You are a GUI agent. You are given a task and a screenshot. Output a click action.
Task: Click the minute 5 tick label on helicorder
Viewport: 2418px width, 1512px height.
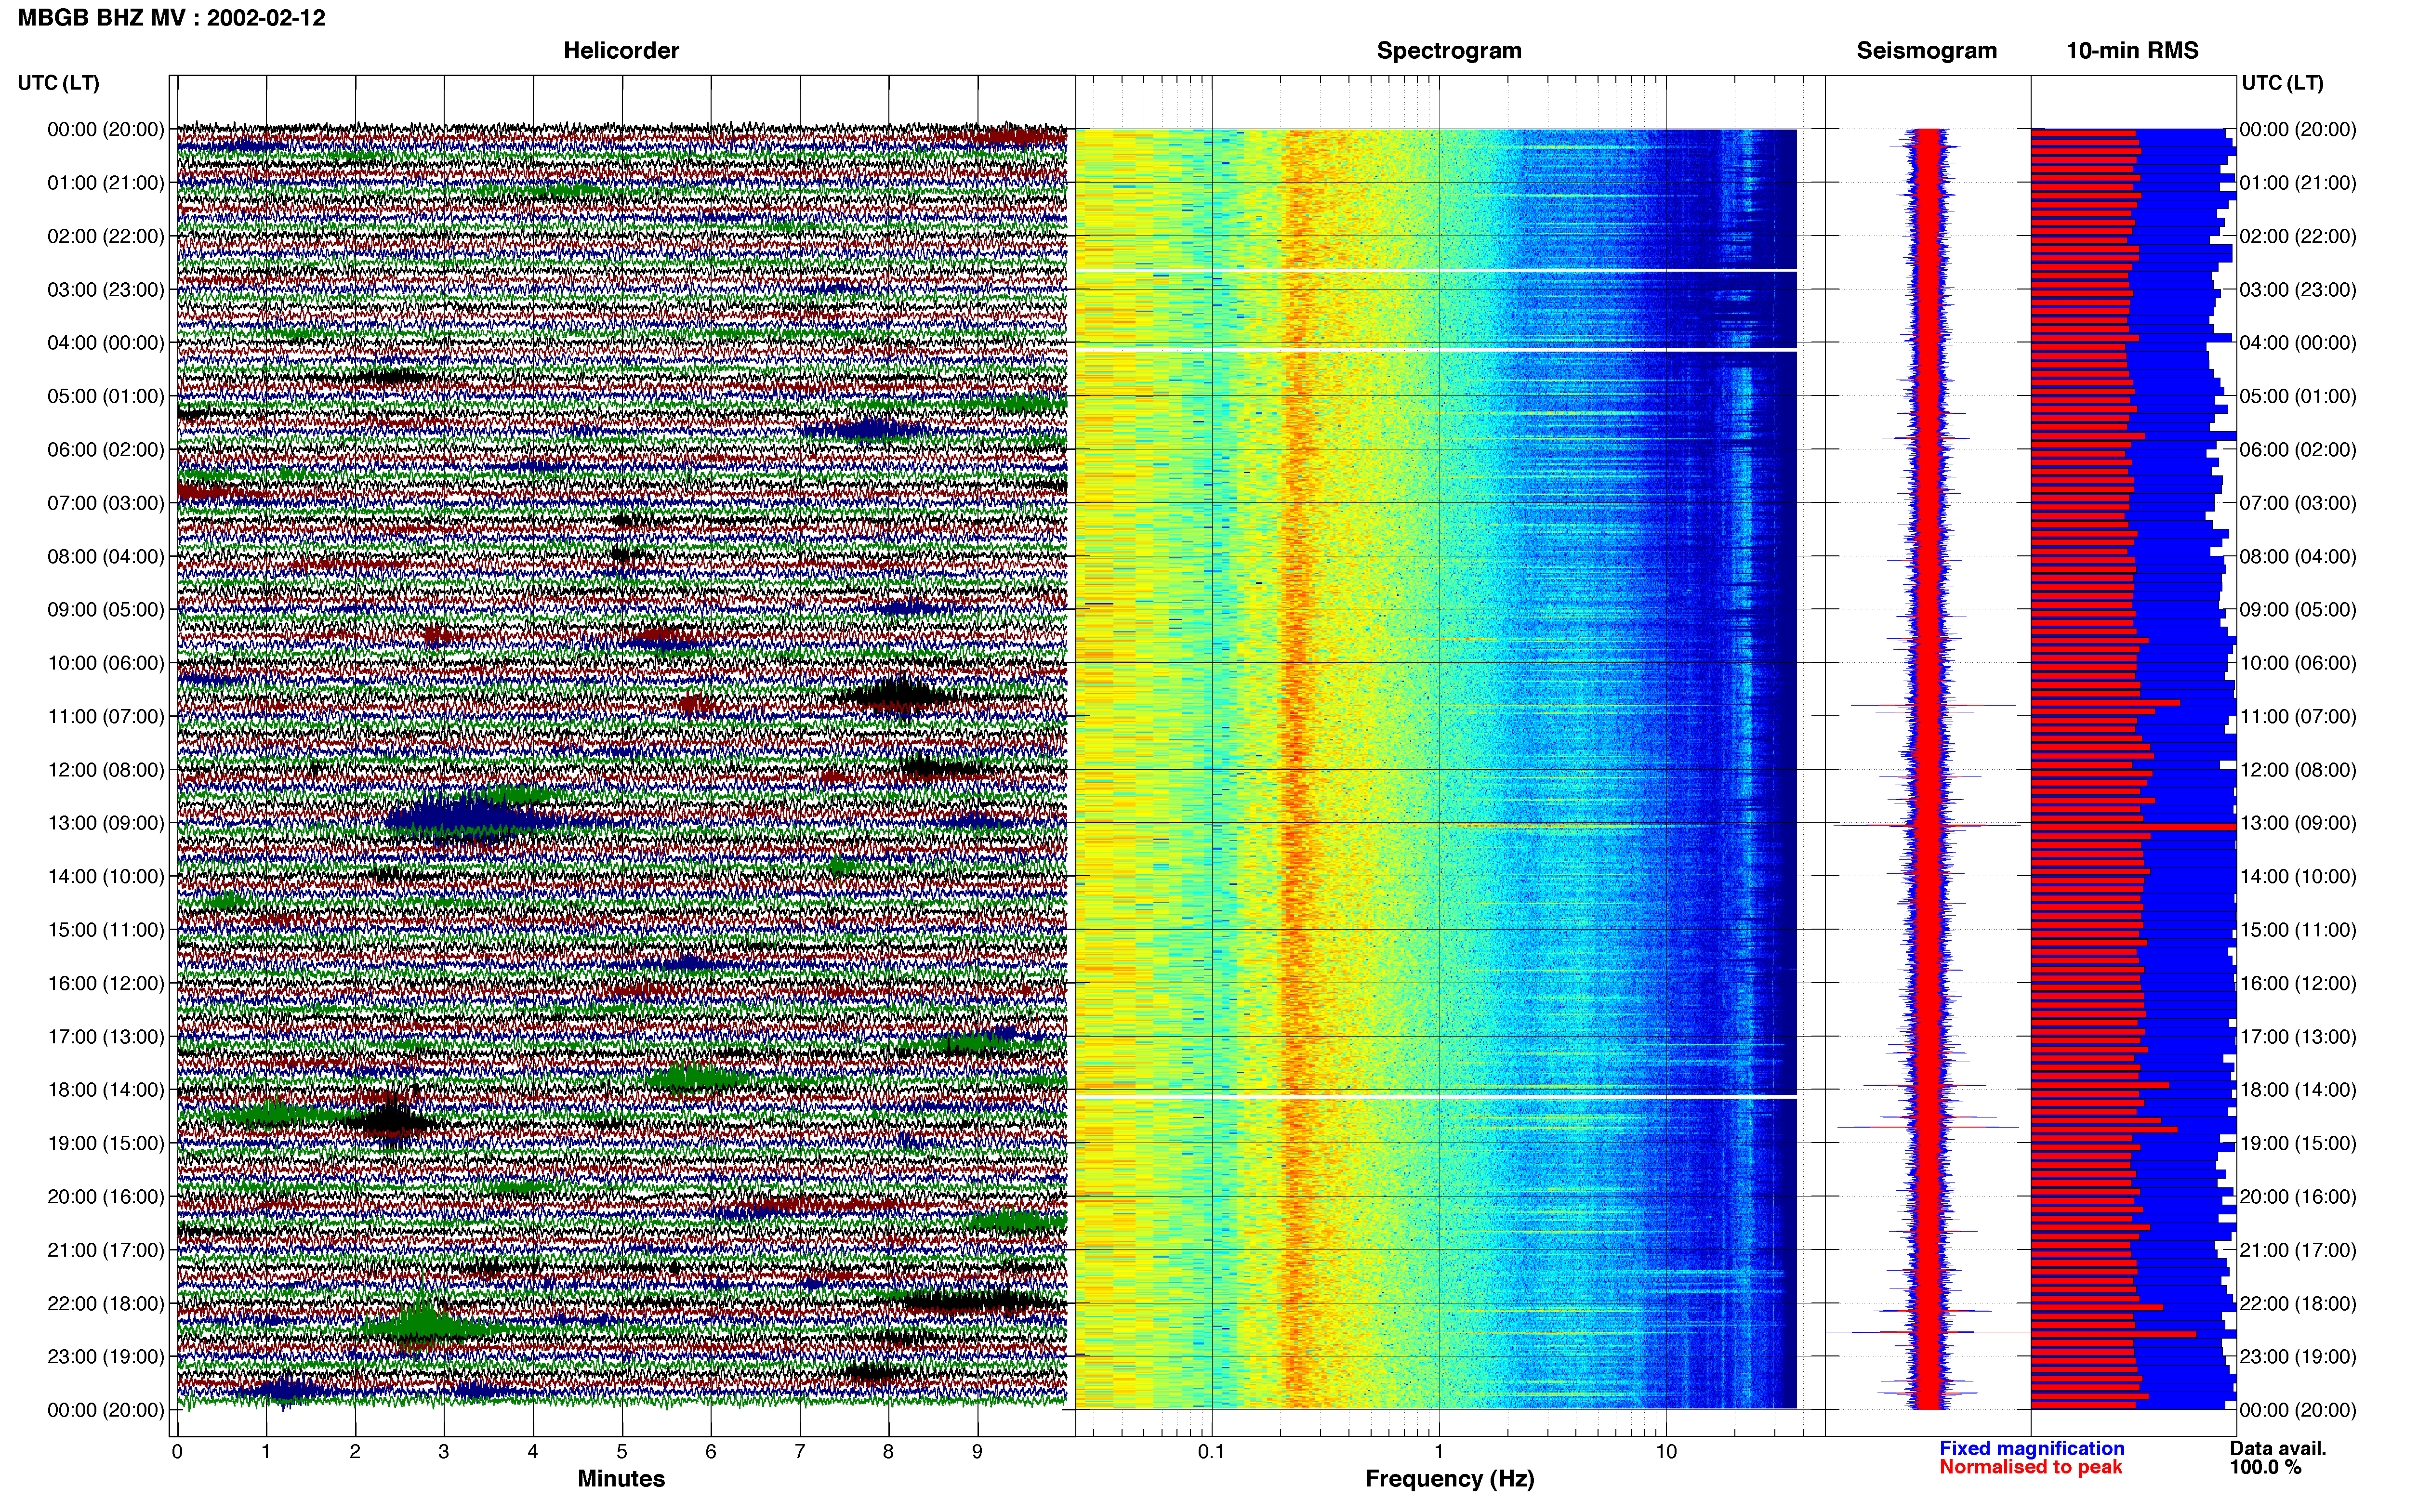click(622, 1451)
